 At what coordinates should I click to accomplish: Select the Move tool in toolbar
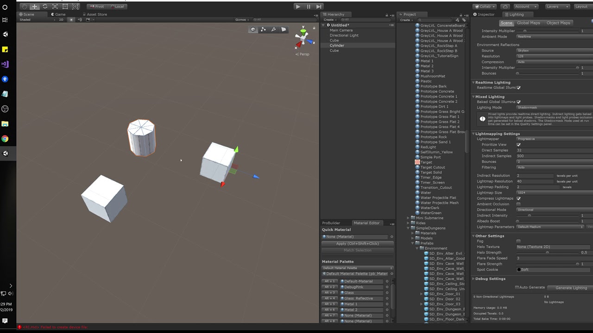coord(34,6)
